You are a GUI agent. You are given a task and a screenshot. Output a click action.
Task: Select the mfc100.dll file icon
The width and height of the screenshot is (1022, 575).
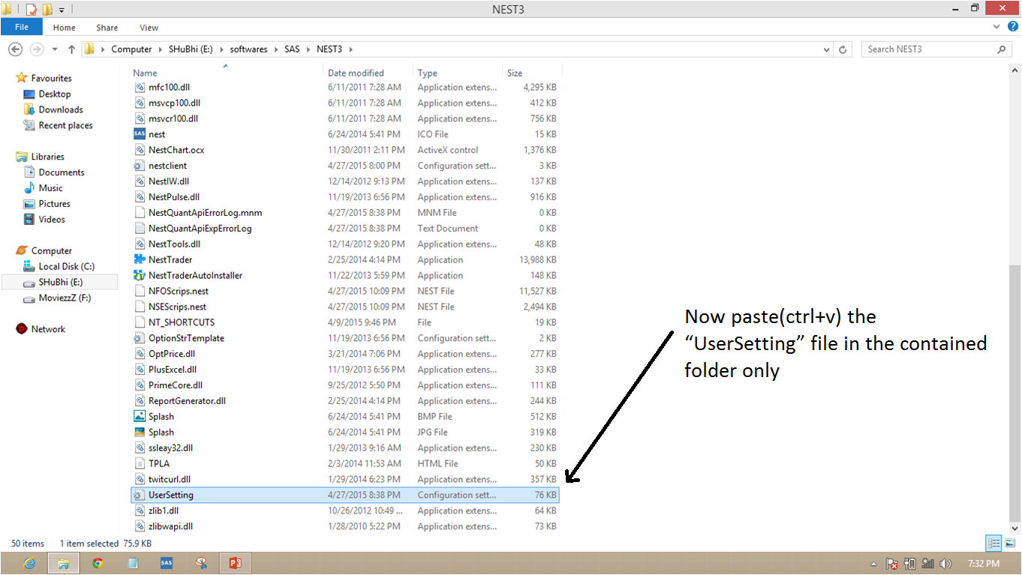pyautogui.click(x=139, y=87)
